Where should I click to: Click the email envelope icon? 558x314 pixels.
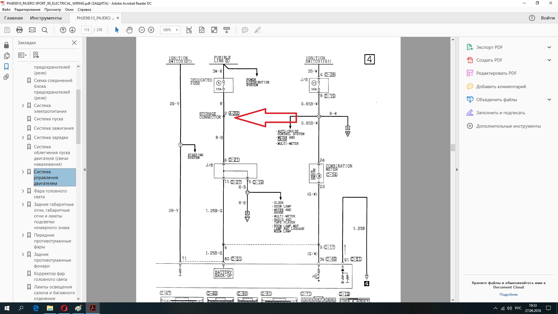[32, 30]
